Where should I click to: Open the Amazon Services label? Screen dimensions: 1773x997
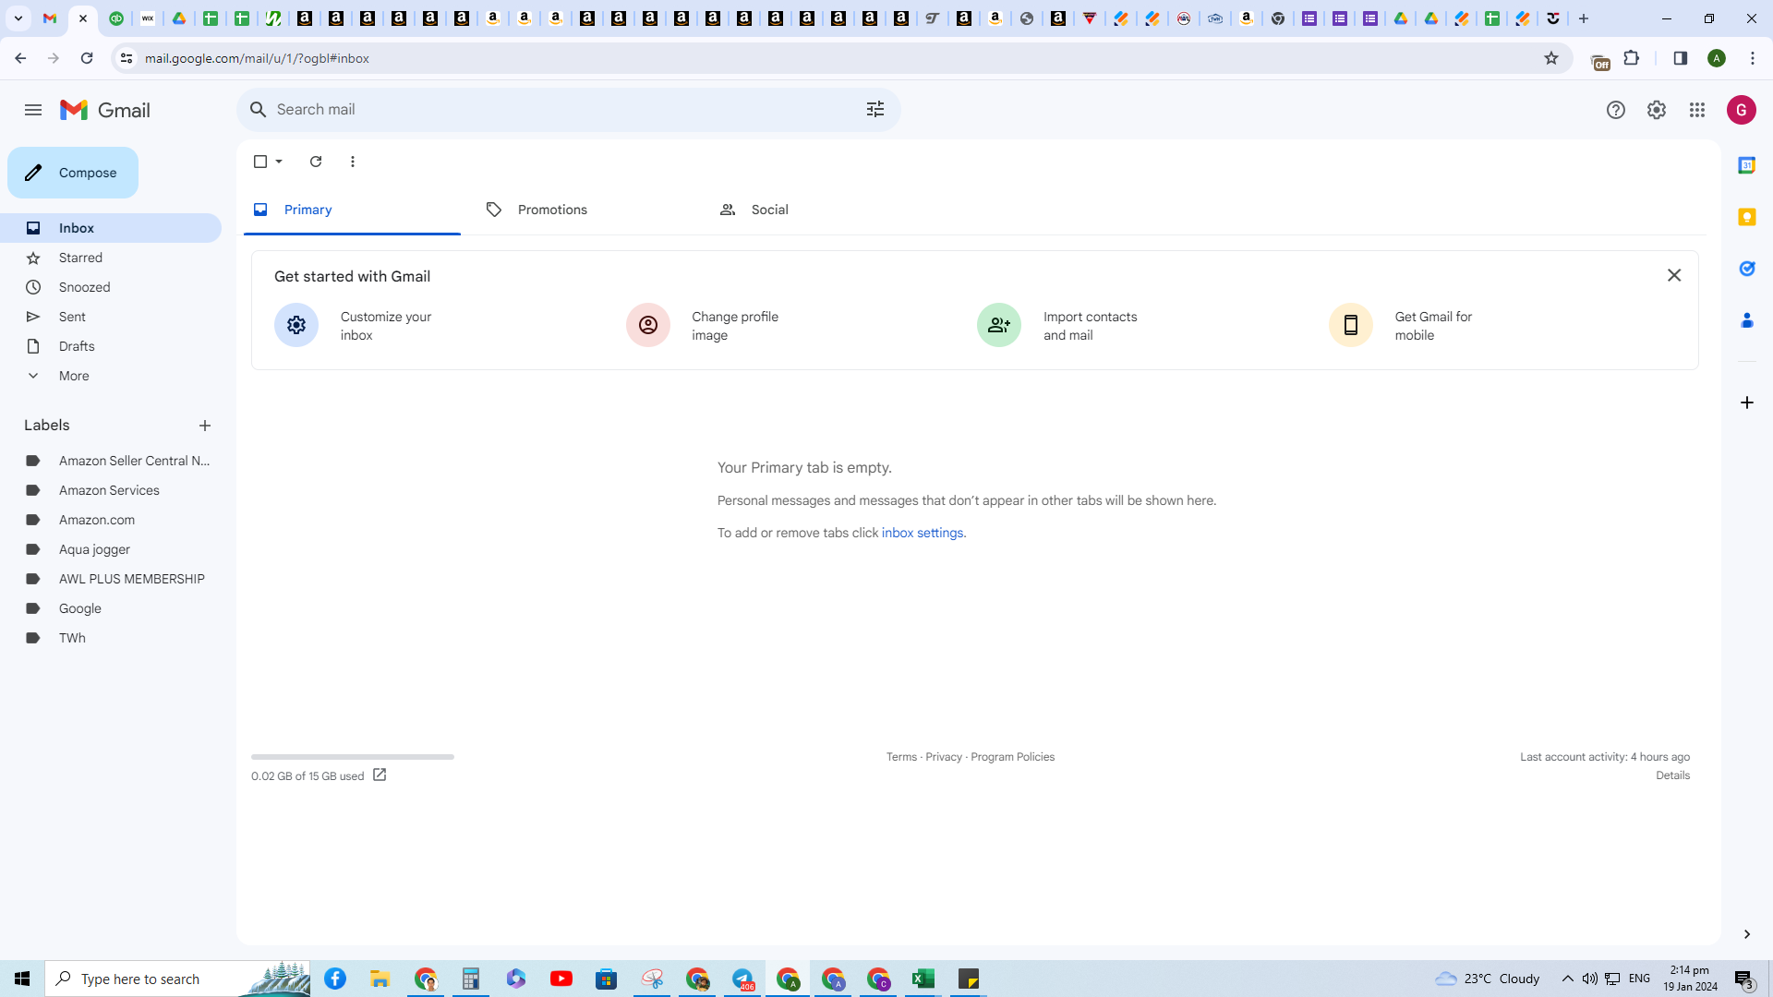point(111,490)
